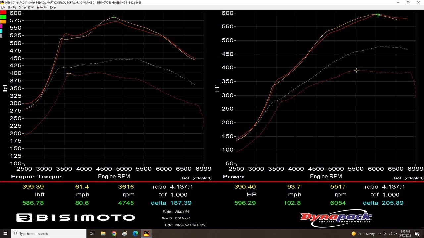The width and height of the screenshot is (424, 238).
Task: Open the Reset menu
Action: [x=31, y=7]
